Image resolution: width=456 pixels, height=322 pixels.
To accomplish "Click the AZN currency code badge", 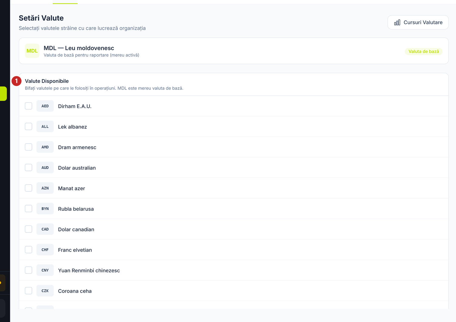I will (45, 188).
